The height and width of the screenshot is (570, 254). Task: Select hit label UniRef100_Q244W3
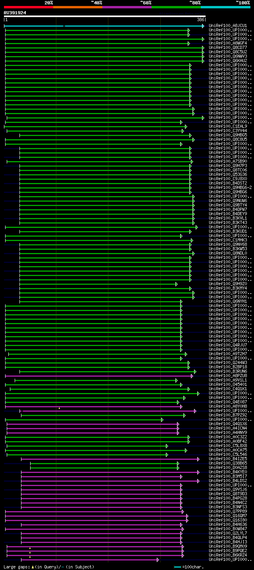[228, 363]
